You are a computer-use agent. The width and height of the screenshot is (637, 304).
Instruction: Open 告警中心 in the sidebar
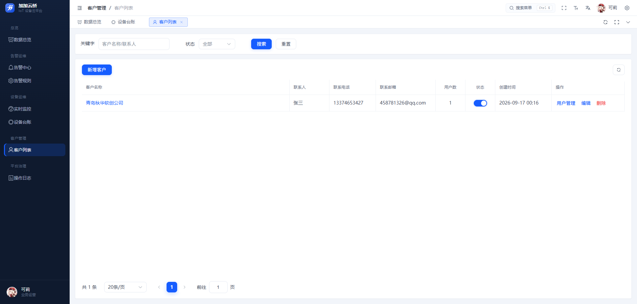click(35, 67)
